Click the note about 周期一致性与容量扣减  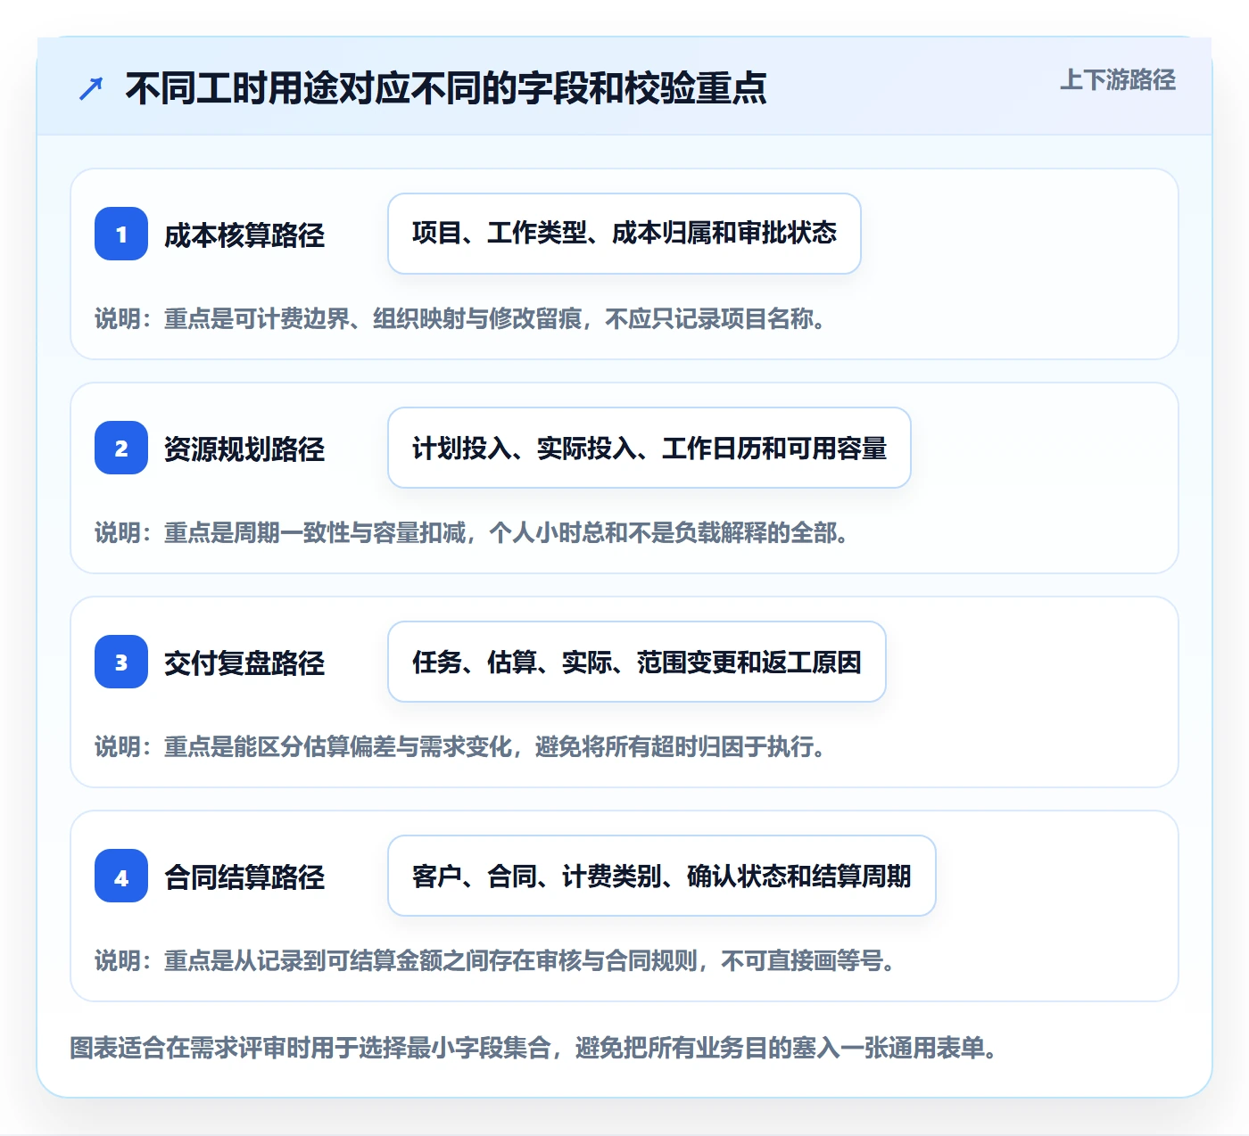tap(473, 532)
